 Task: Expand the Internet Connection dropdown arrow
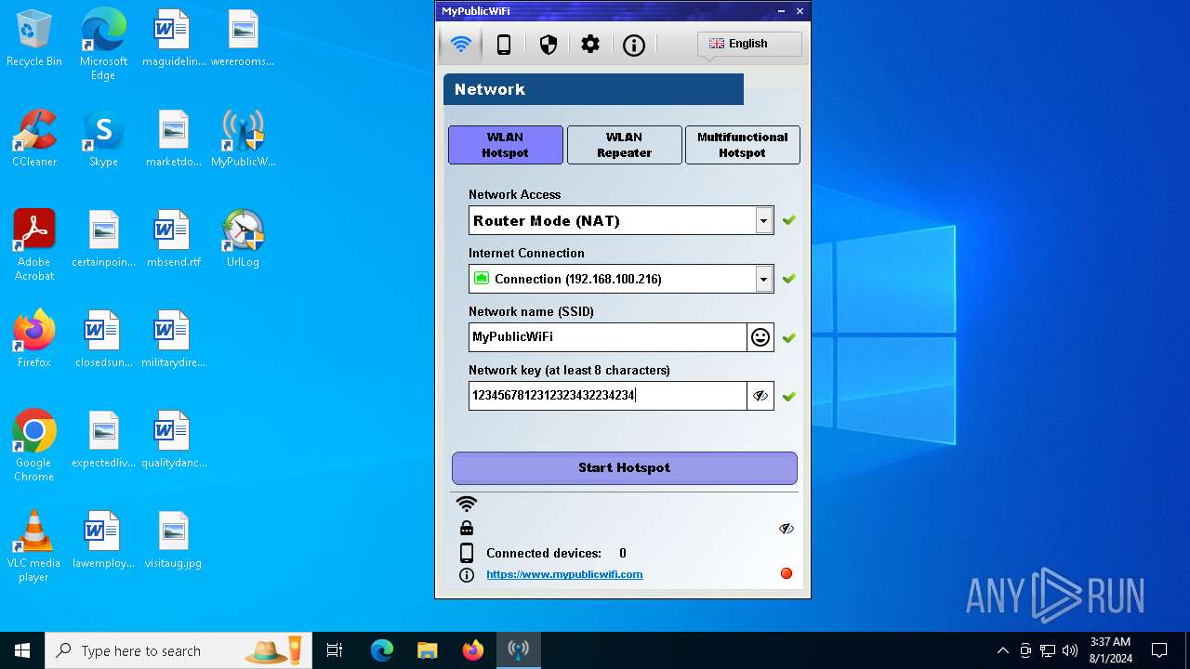[763, 279]
